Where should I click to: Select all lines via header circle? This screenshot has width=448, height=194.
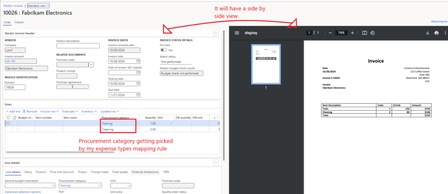point(8,118)
